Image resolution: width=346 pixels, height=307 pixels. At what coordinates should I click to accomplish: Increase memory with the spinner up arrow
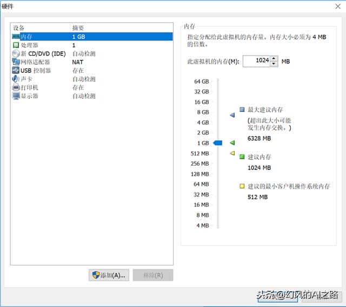tap(274, 58)
